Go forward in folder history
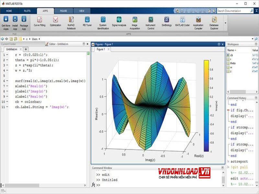Image resolution: width=259 pixels, height=194 pixels. tap(6, 39)
